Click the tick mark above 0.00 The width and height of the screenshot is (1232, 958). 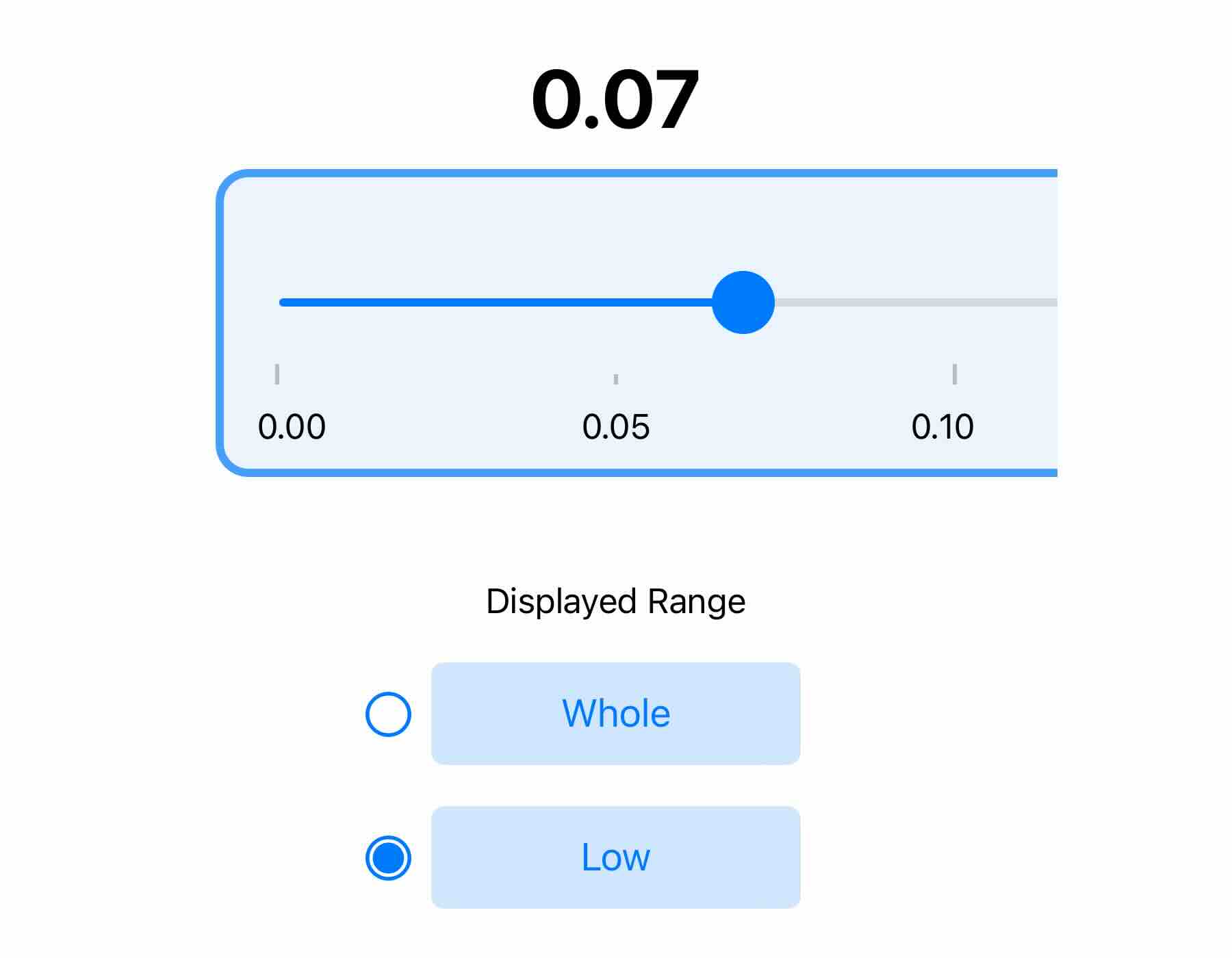point(277,374)
